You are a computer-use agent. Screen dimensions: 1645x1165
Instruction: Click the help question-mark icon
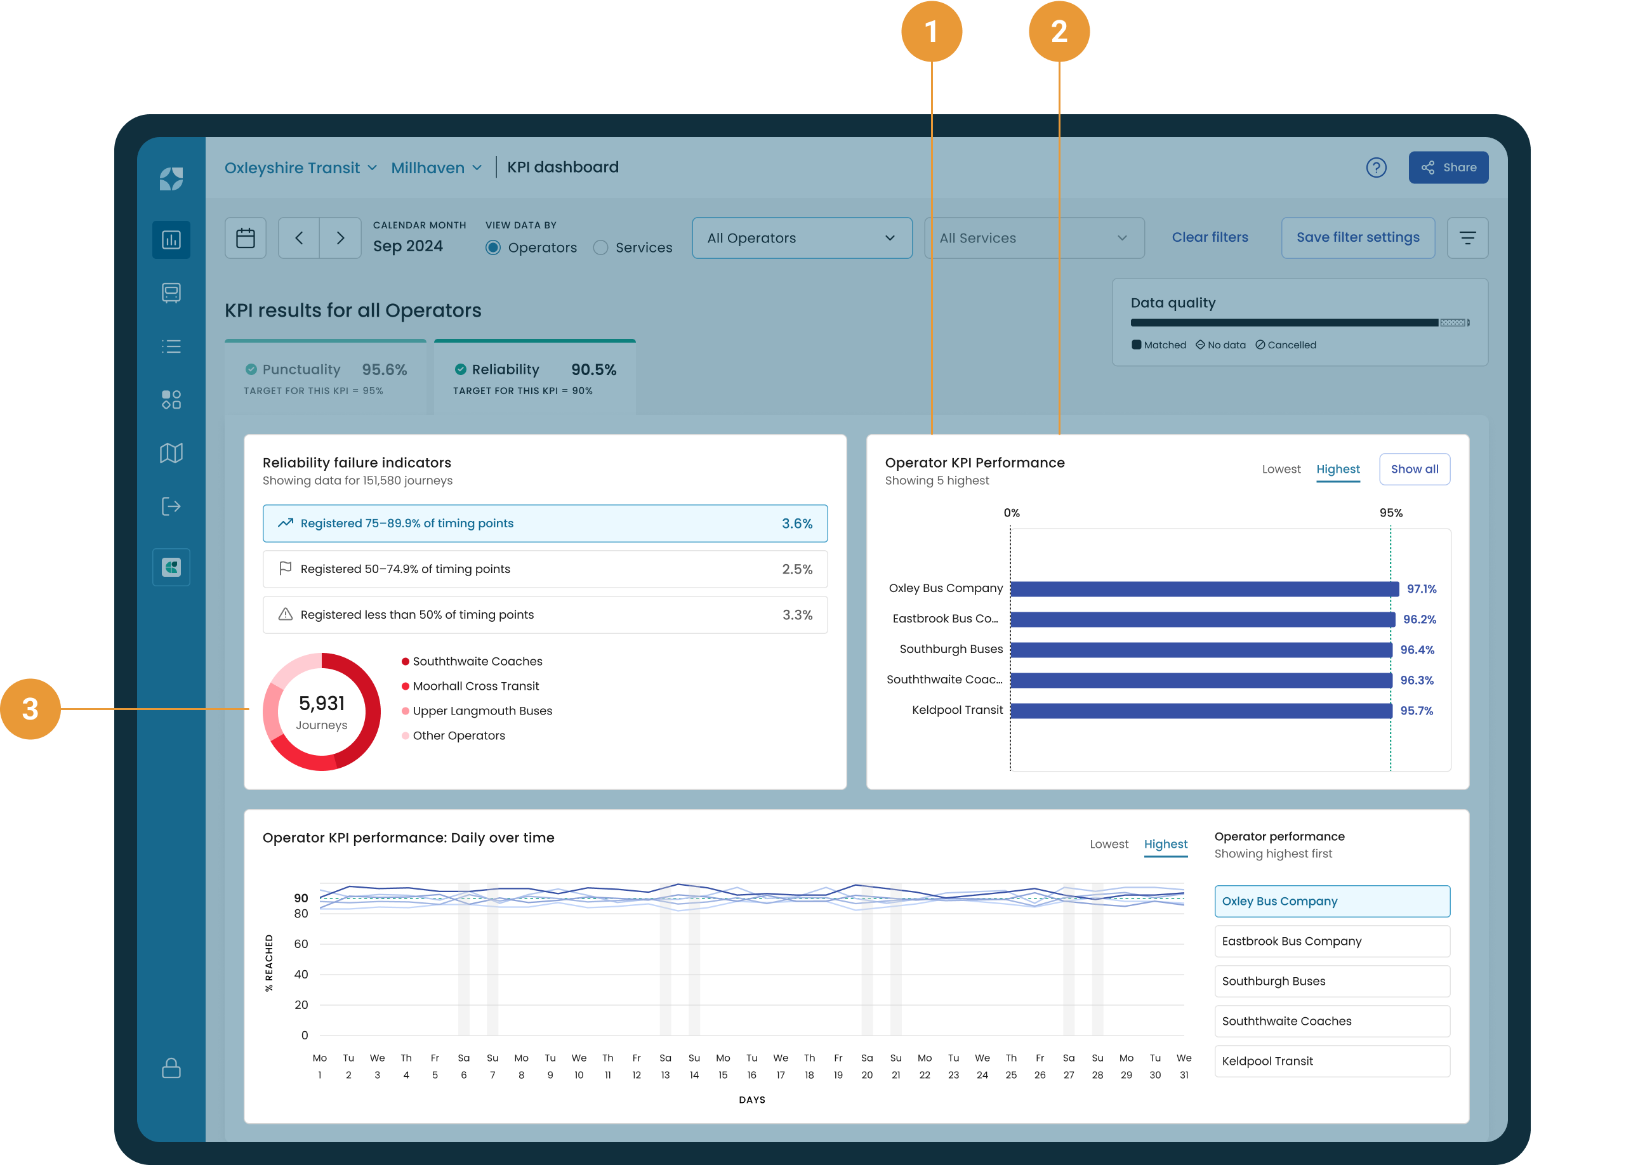[1376, 167]
